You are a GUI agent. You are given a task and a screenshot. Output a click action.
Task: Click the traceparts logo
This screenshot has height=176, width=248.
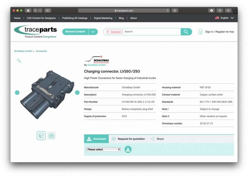pyautogui.click(x=35, y=32)
